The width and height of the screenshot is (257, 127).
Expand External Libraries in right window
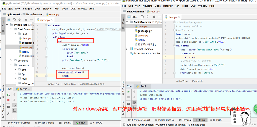click(127, 49)
